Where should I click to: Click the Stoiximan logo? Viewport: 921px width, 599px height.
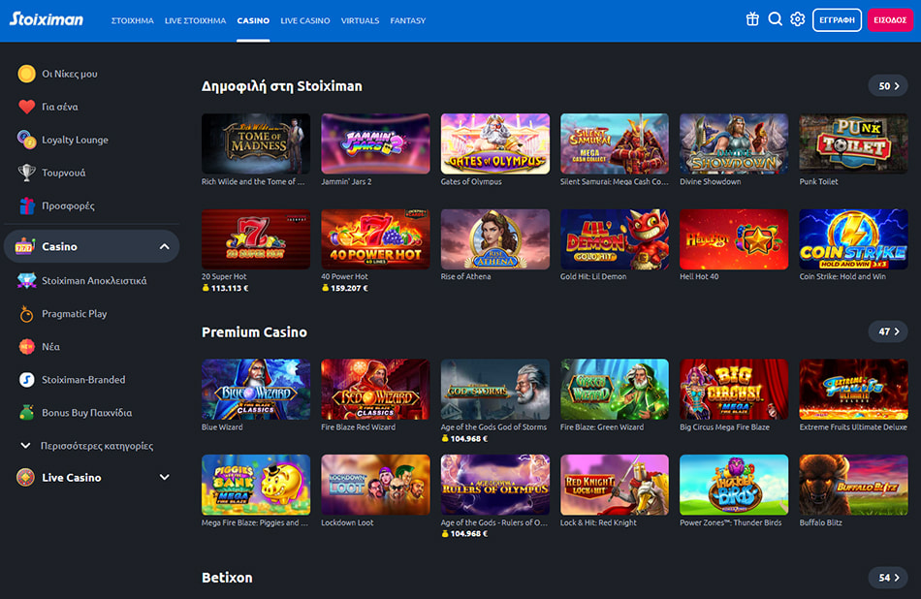coord(47,19)
